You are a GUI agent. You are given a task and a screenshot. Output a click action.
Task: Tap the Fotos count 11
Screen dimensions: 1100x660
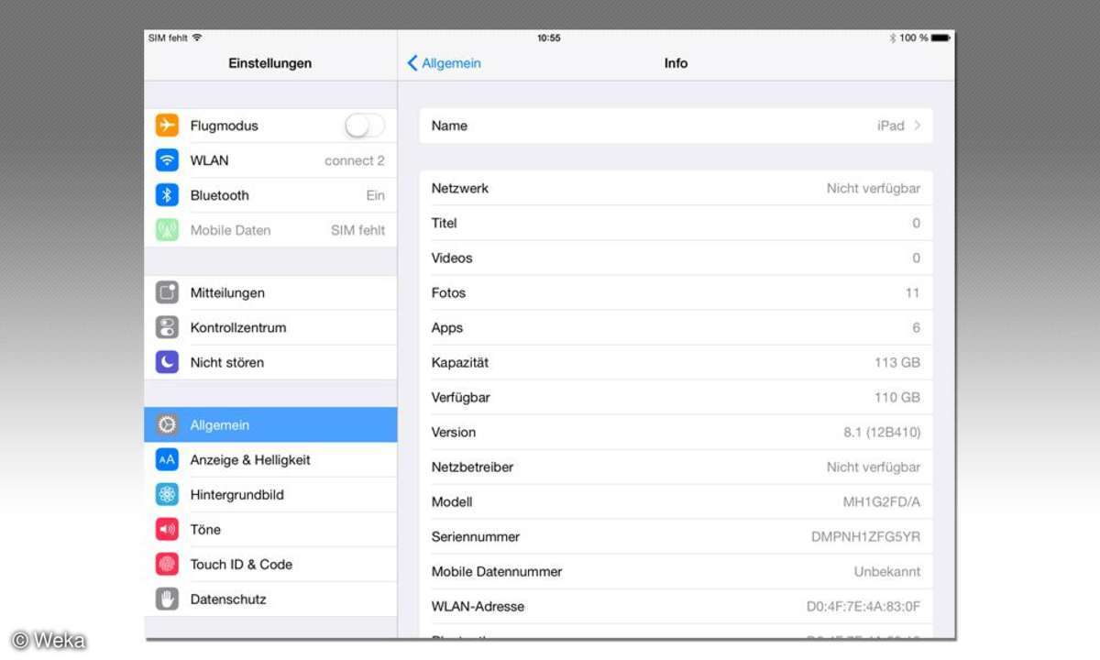click(912, 292)
